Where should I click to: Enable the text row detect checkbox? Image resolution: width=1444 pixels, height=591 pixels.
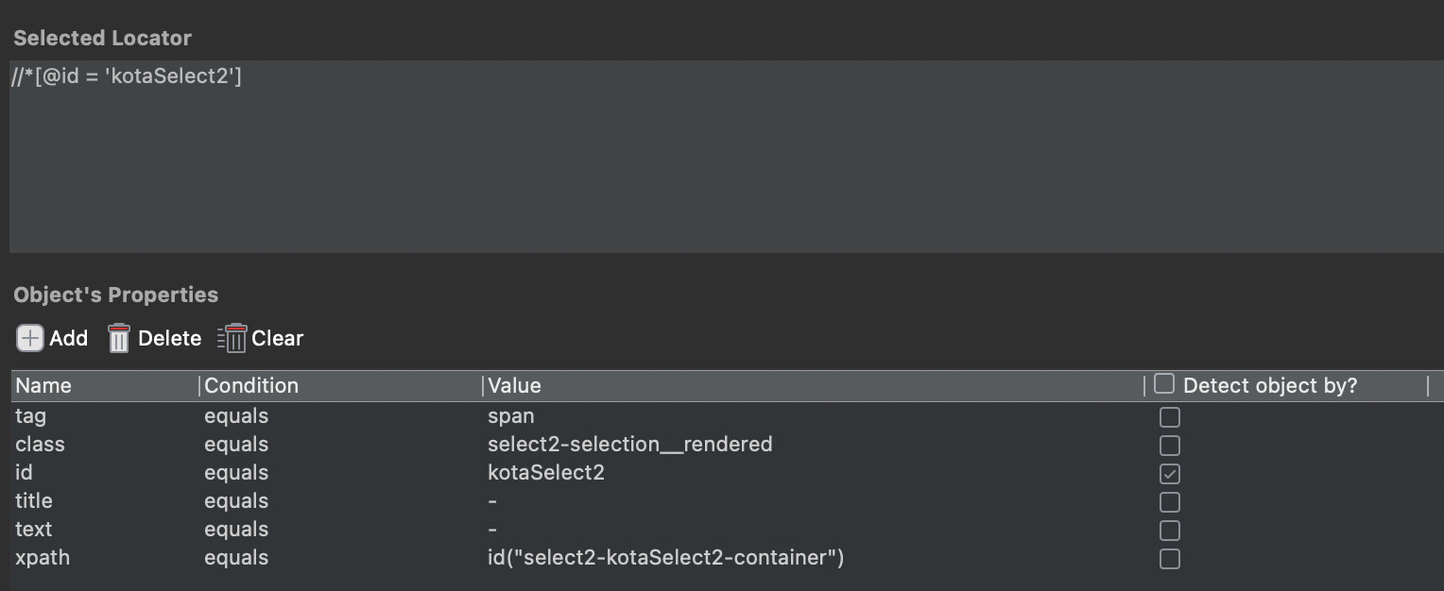pyautogui.click(x=1170, y=531)
